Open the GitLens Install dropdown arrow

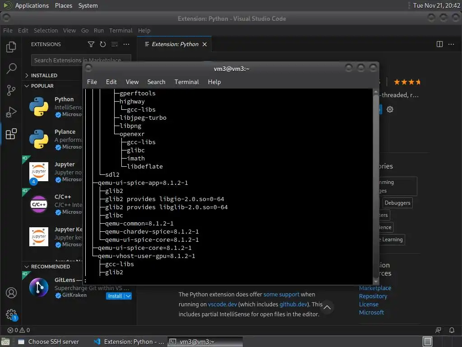click(x=128, y=296)
